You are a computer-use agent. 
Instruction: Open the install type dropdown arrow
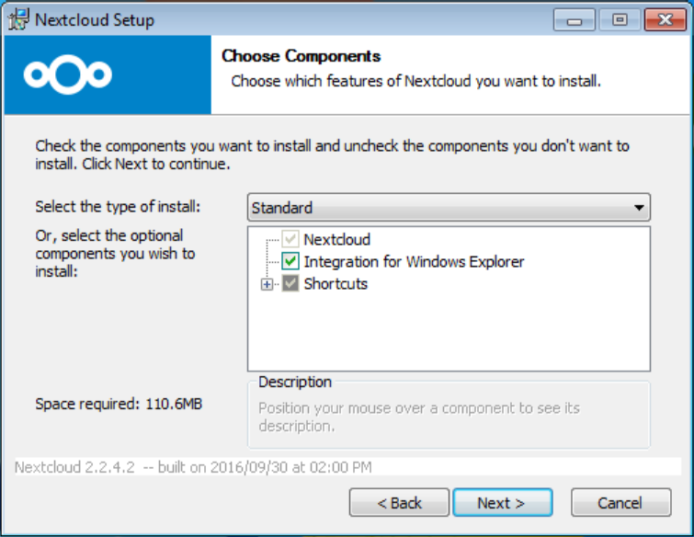[x=639, y=208]
